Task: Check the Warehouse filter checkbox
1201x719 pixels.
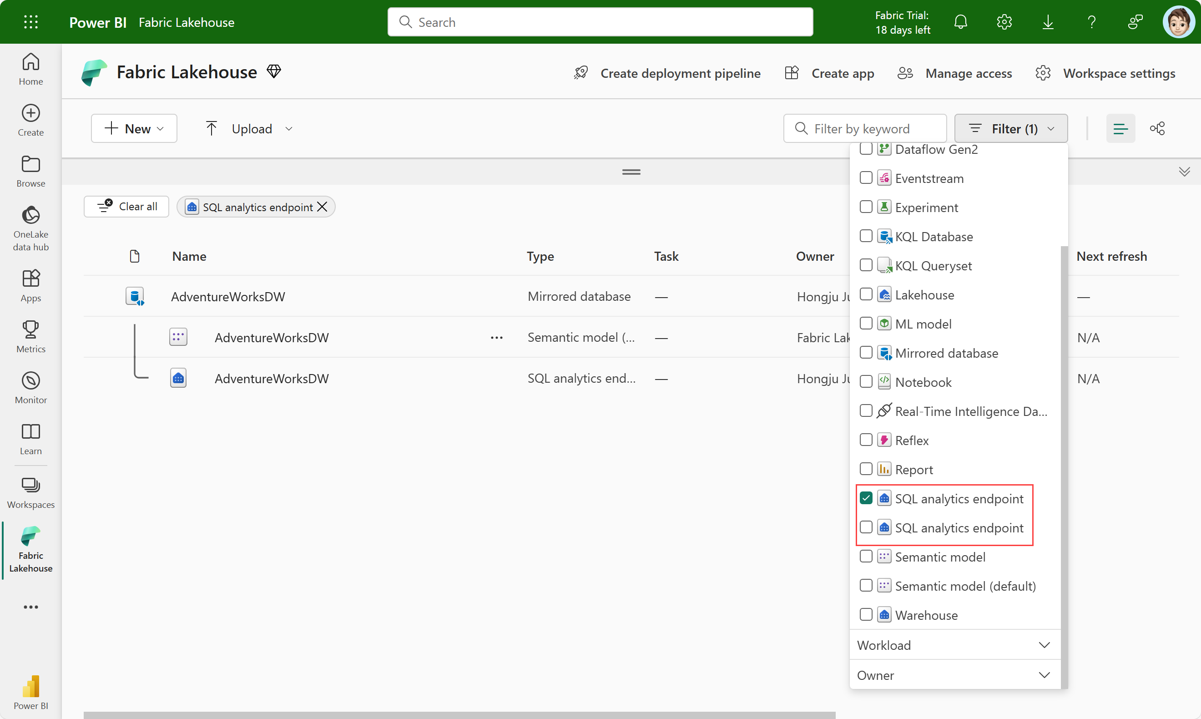Action: (x=866, y=614)
